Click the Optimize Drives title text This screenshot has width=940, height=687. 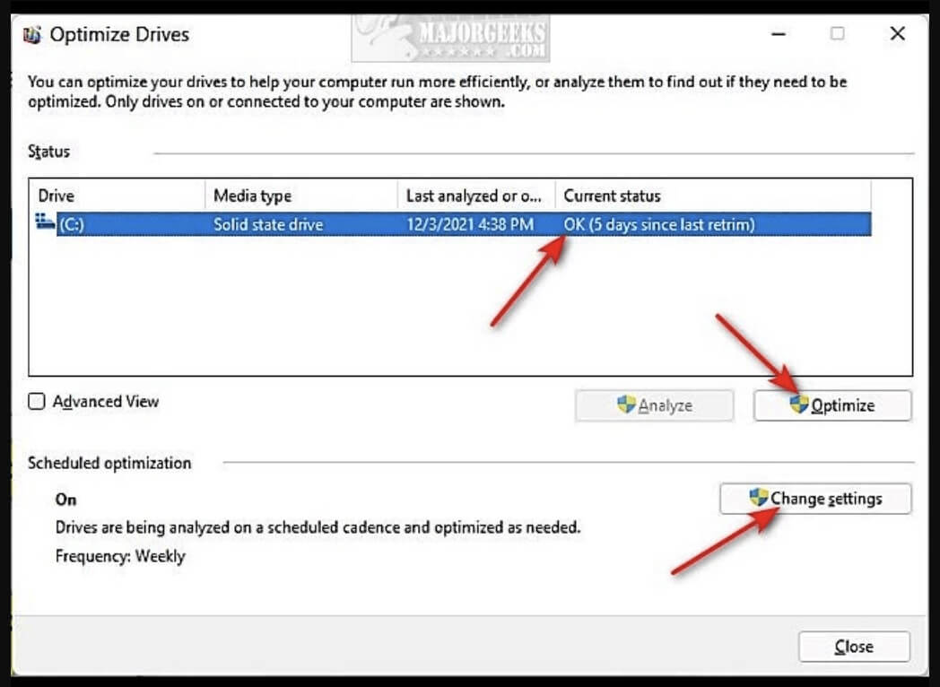point(119,36)
